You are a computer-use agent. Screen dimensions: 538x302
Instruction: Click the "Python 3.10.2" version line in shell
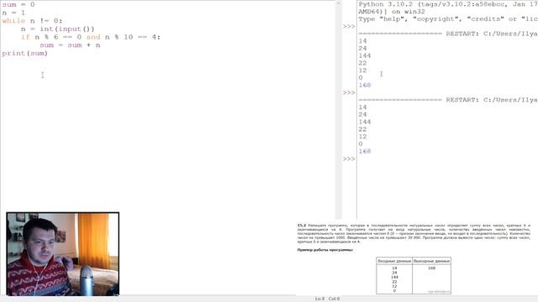[448, 4]
